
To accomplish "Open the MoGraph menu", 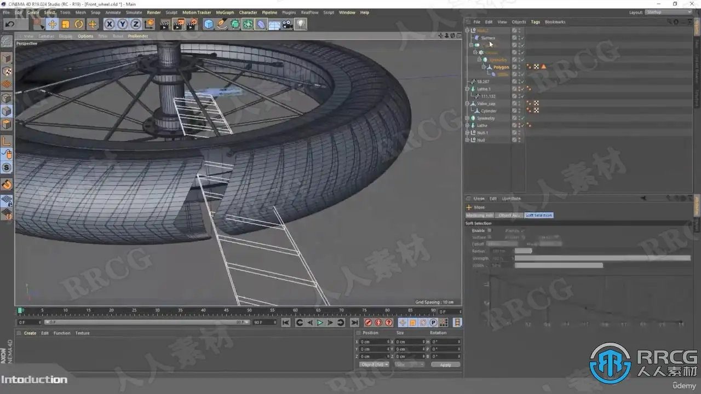I will (x=225, y=12).
